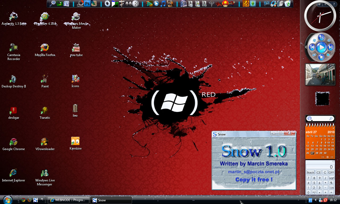The width and height of the screenshot is (340, 204).
Task: Click the Mario mushroom icon in top dock
Action: coord(225,3)
